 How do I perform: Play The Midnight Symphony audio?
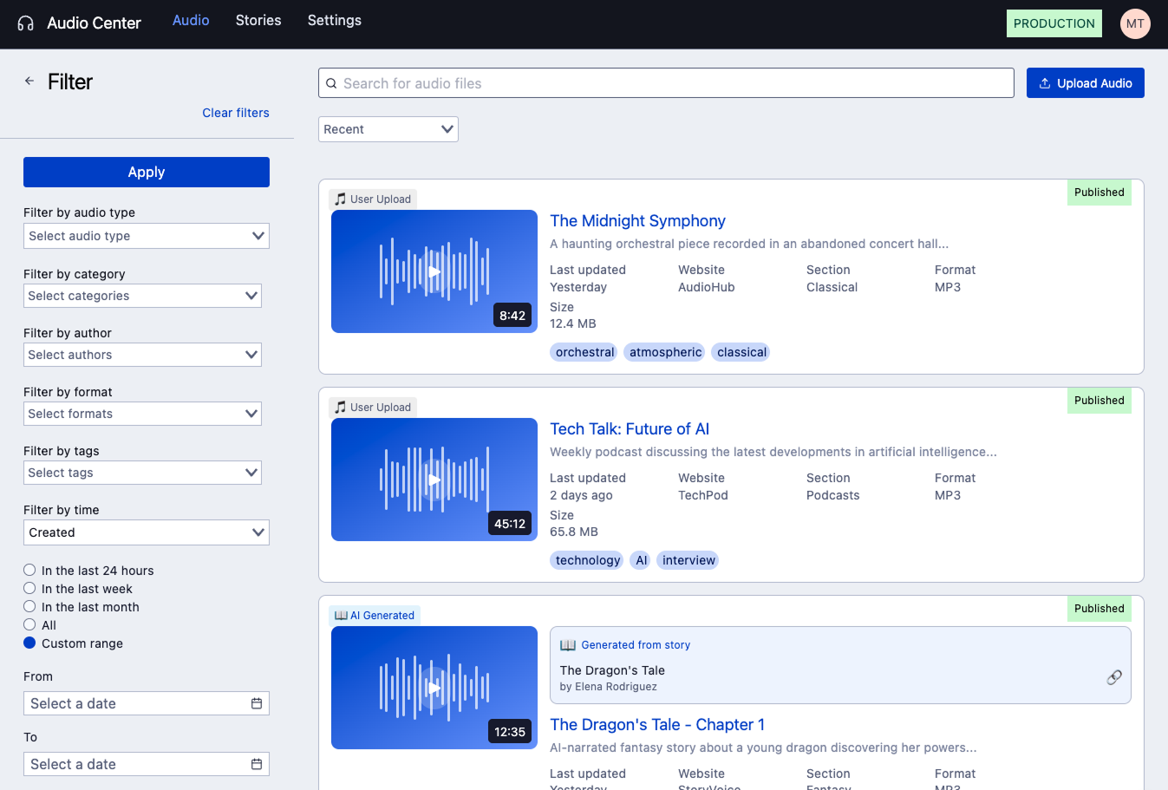click(x=434, y=271)
